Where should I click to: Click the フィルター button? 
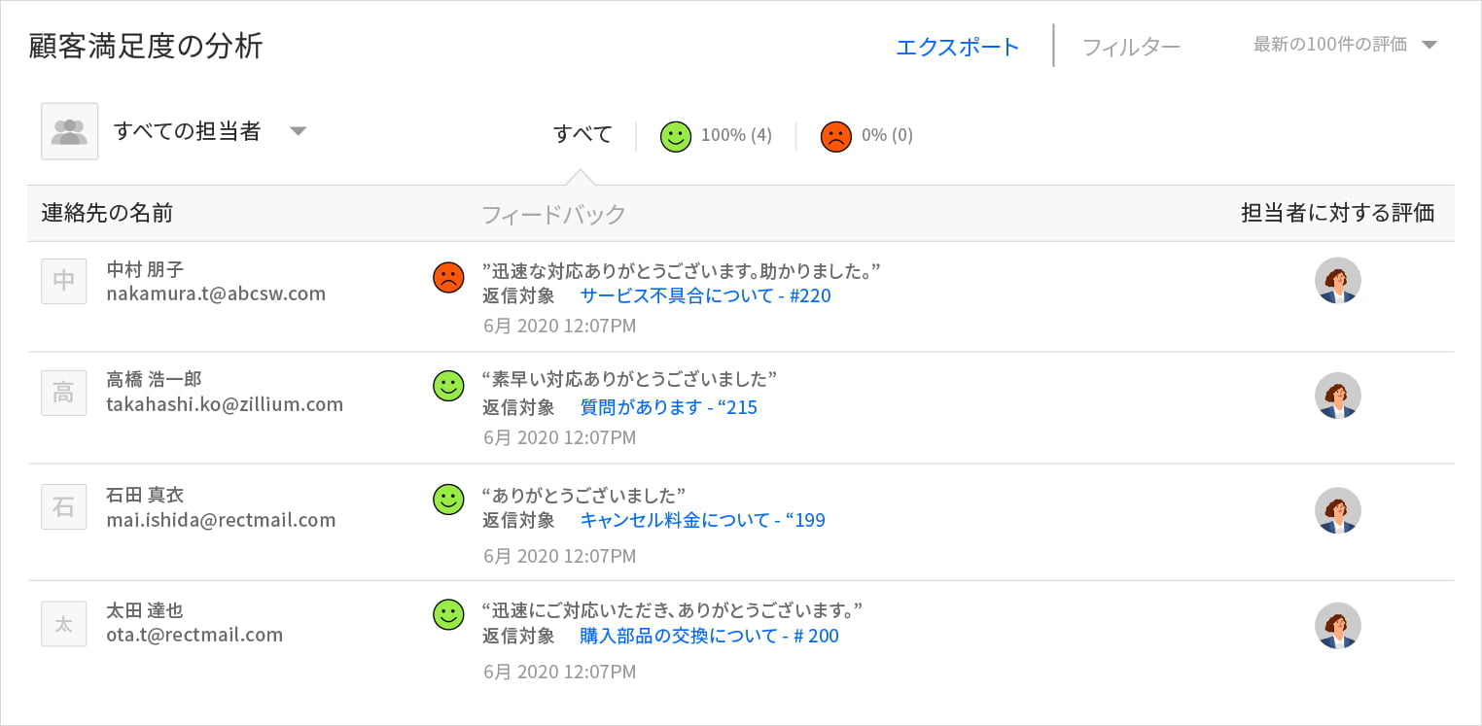(x=1131, y=47)
